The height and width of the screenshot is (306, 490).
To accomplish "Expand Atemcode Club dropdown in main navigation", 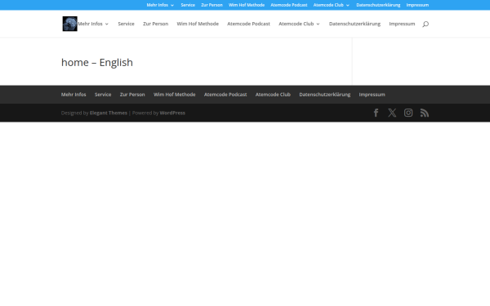I will [x=299, y=24].
